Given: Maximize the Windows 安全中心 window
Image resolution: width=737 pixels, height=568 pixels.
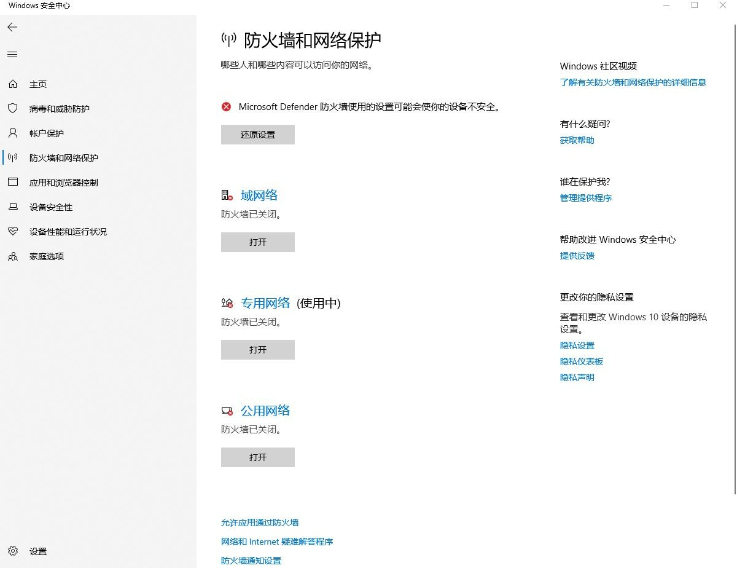Looking at the screenshot, I should coord(695,5).
